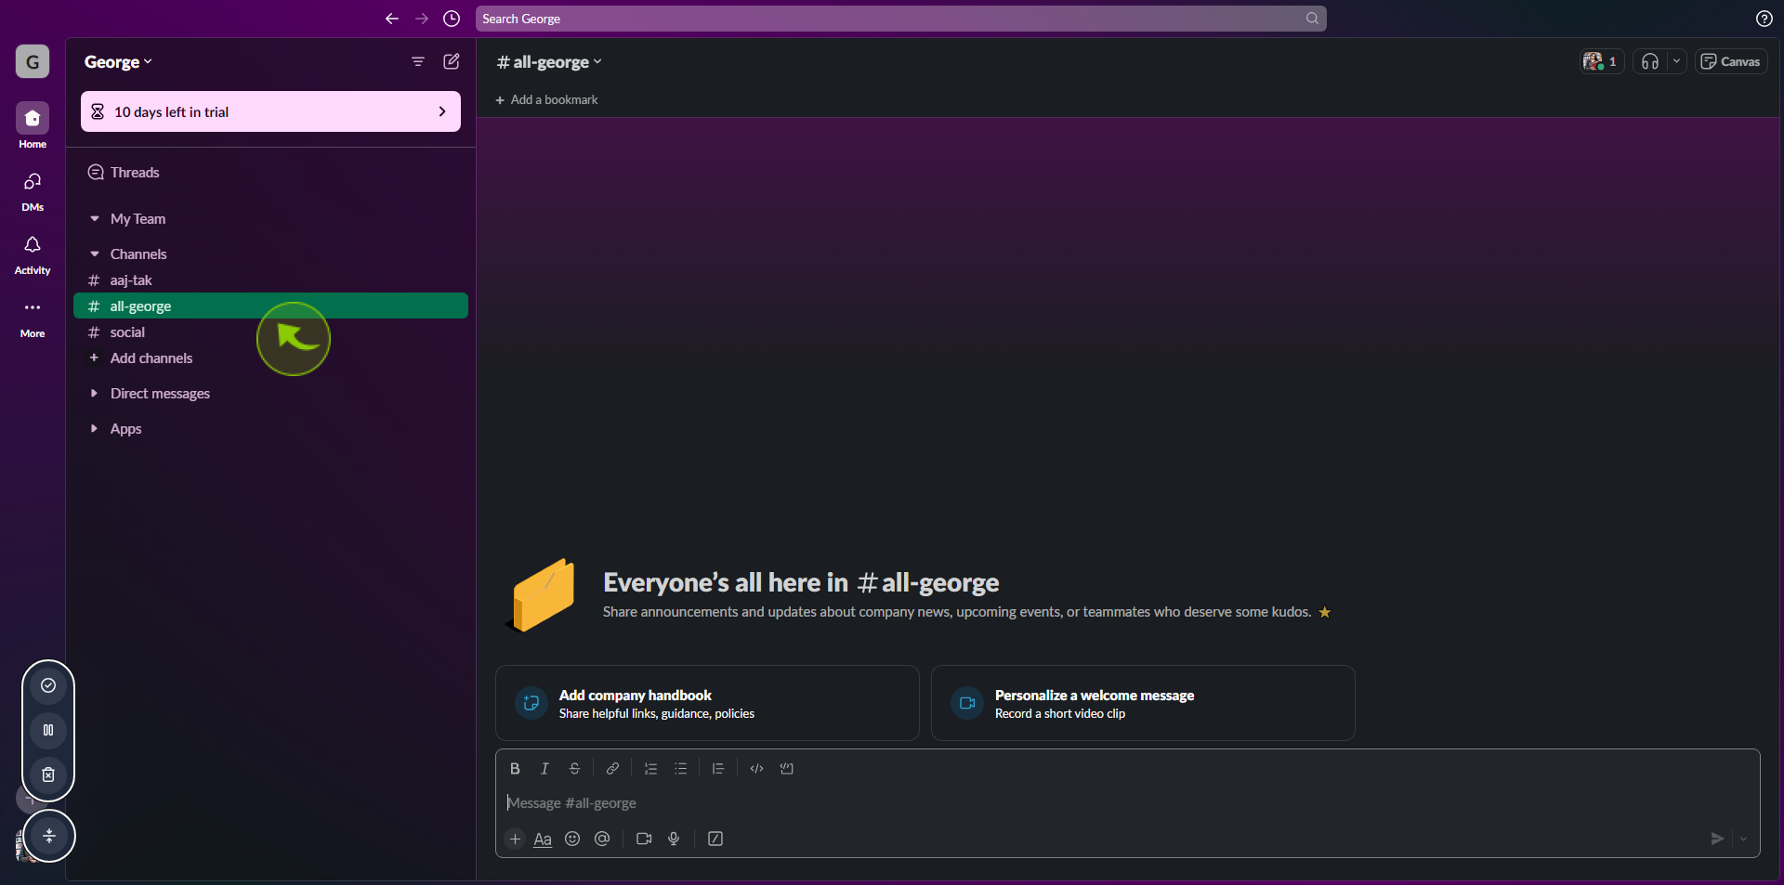Screen dimensions: 1784x885
Task: Expand the Direct messages section
Action: (x=95, y=394)
